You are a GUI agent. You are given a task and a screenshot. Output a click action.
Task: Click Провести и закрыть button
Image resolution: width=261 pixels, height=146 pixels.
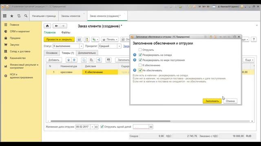[x=59, y=39]
